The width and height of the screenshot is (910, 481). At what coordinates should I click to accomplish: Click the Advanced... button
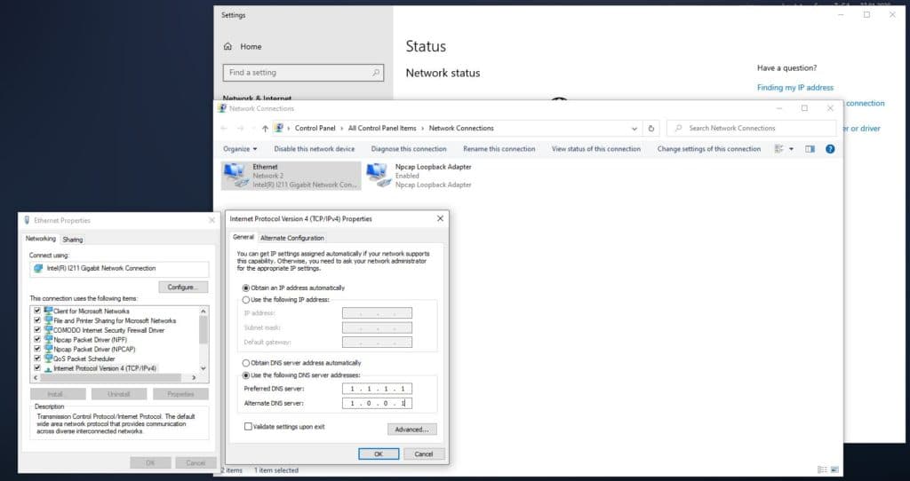pos(411,430)
